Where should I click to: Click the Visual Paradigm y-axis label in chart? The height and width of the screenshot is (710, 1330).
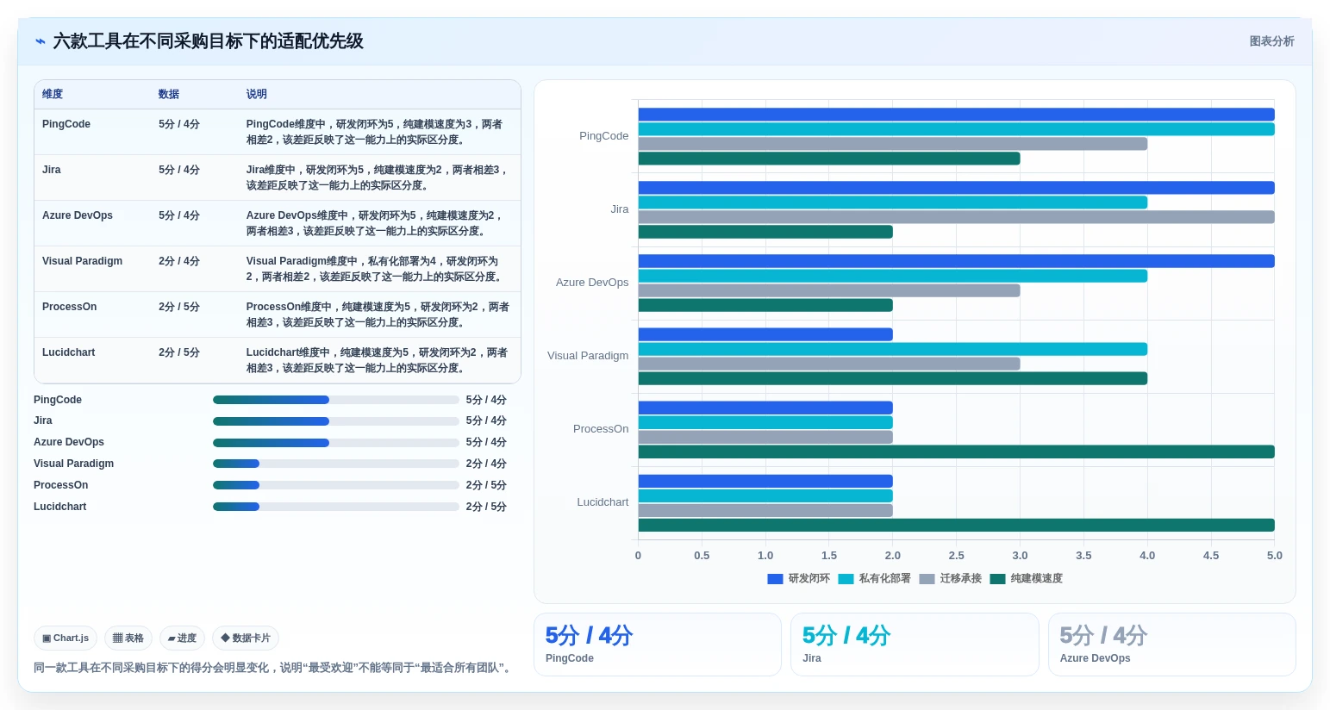coord(588,356)
